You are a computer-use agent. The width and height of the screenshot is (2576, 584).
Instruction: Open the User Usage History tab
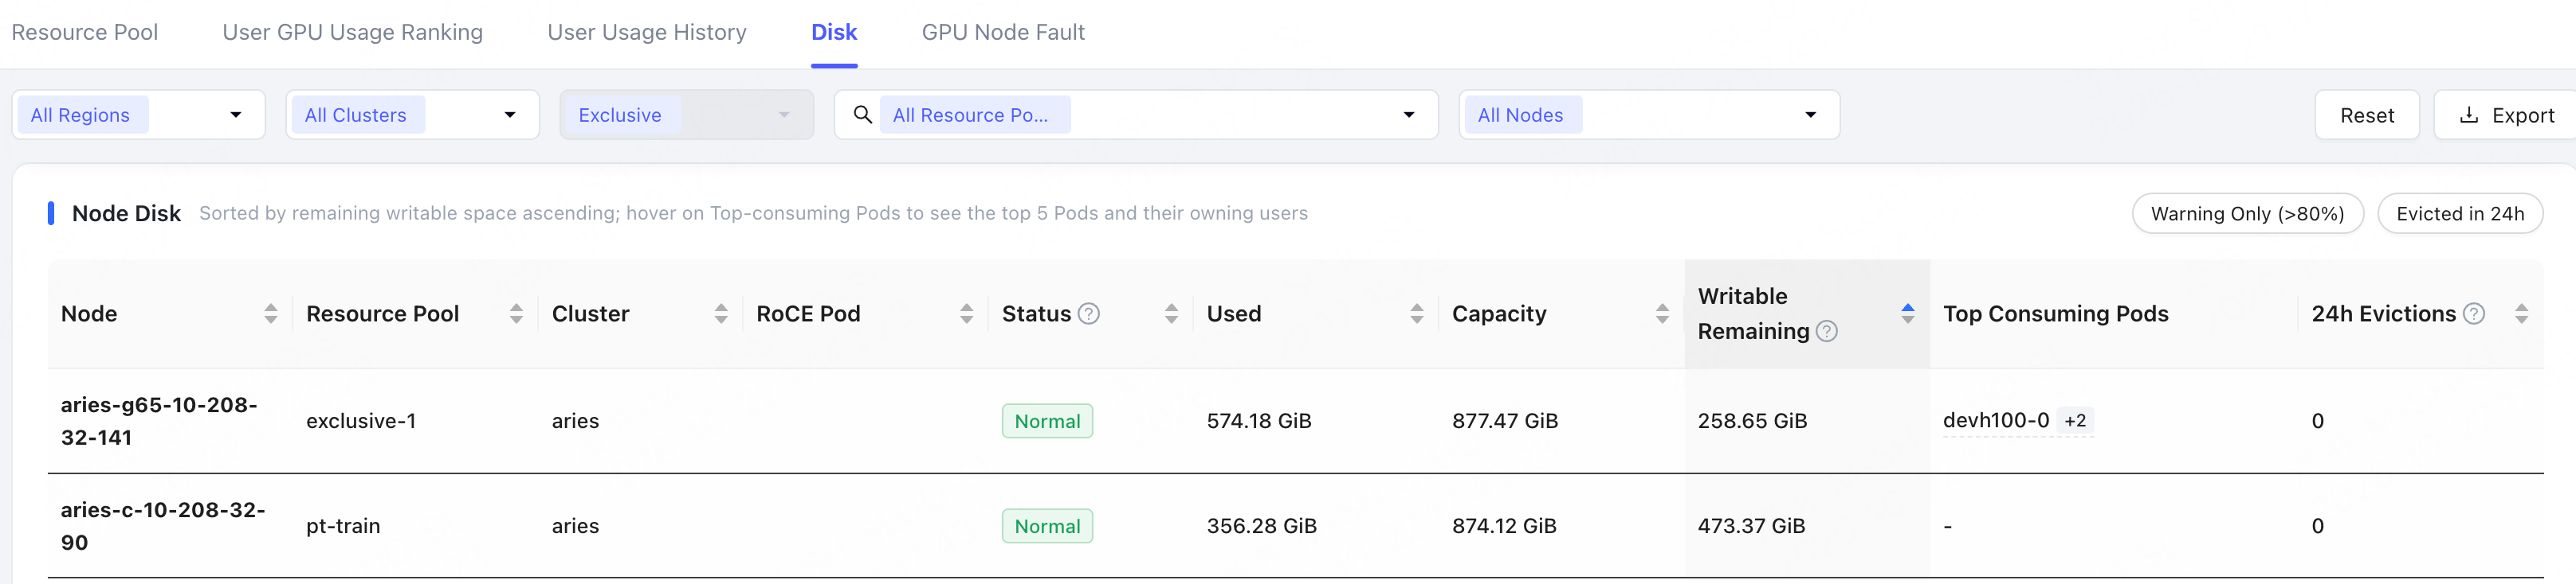click(647, 32)
